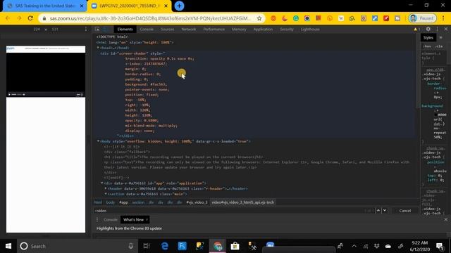The width and height of the screenshot is (451, 253).
Task: Open Task View from the taskbar
Action: [x=147, y=246]
